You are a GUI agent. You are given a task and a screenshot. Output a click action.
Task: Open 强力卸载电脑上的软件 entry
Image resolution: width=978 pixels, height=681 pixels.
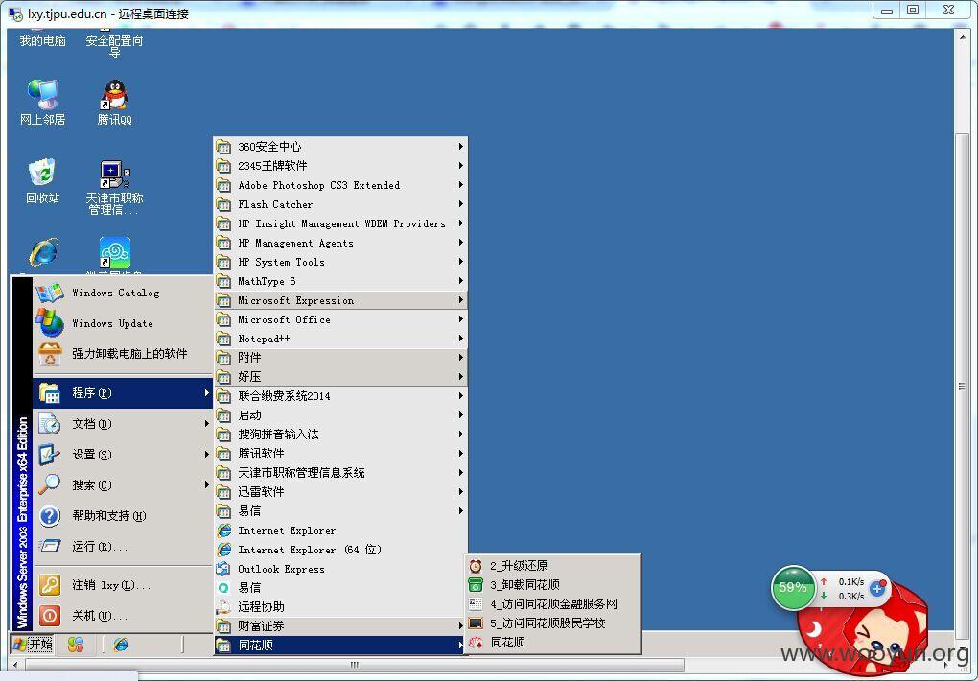coord(123,354)
